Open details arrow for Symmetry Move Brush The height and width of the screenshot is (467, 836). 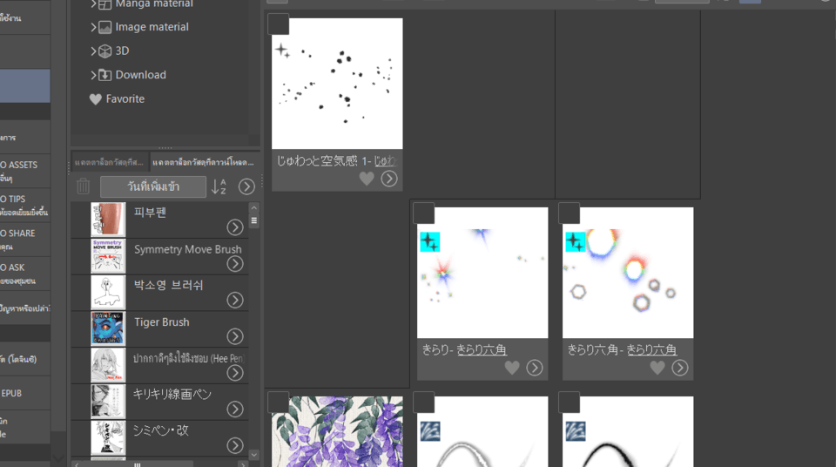235,264
